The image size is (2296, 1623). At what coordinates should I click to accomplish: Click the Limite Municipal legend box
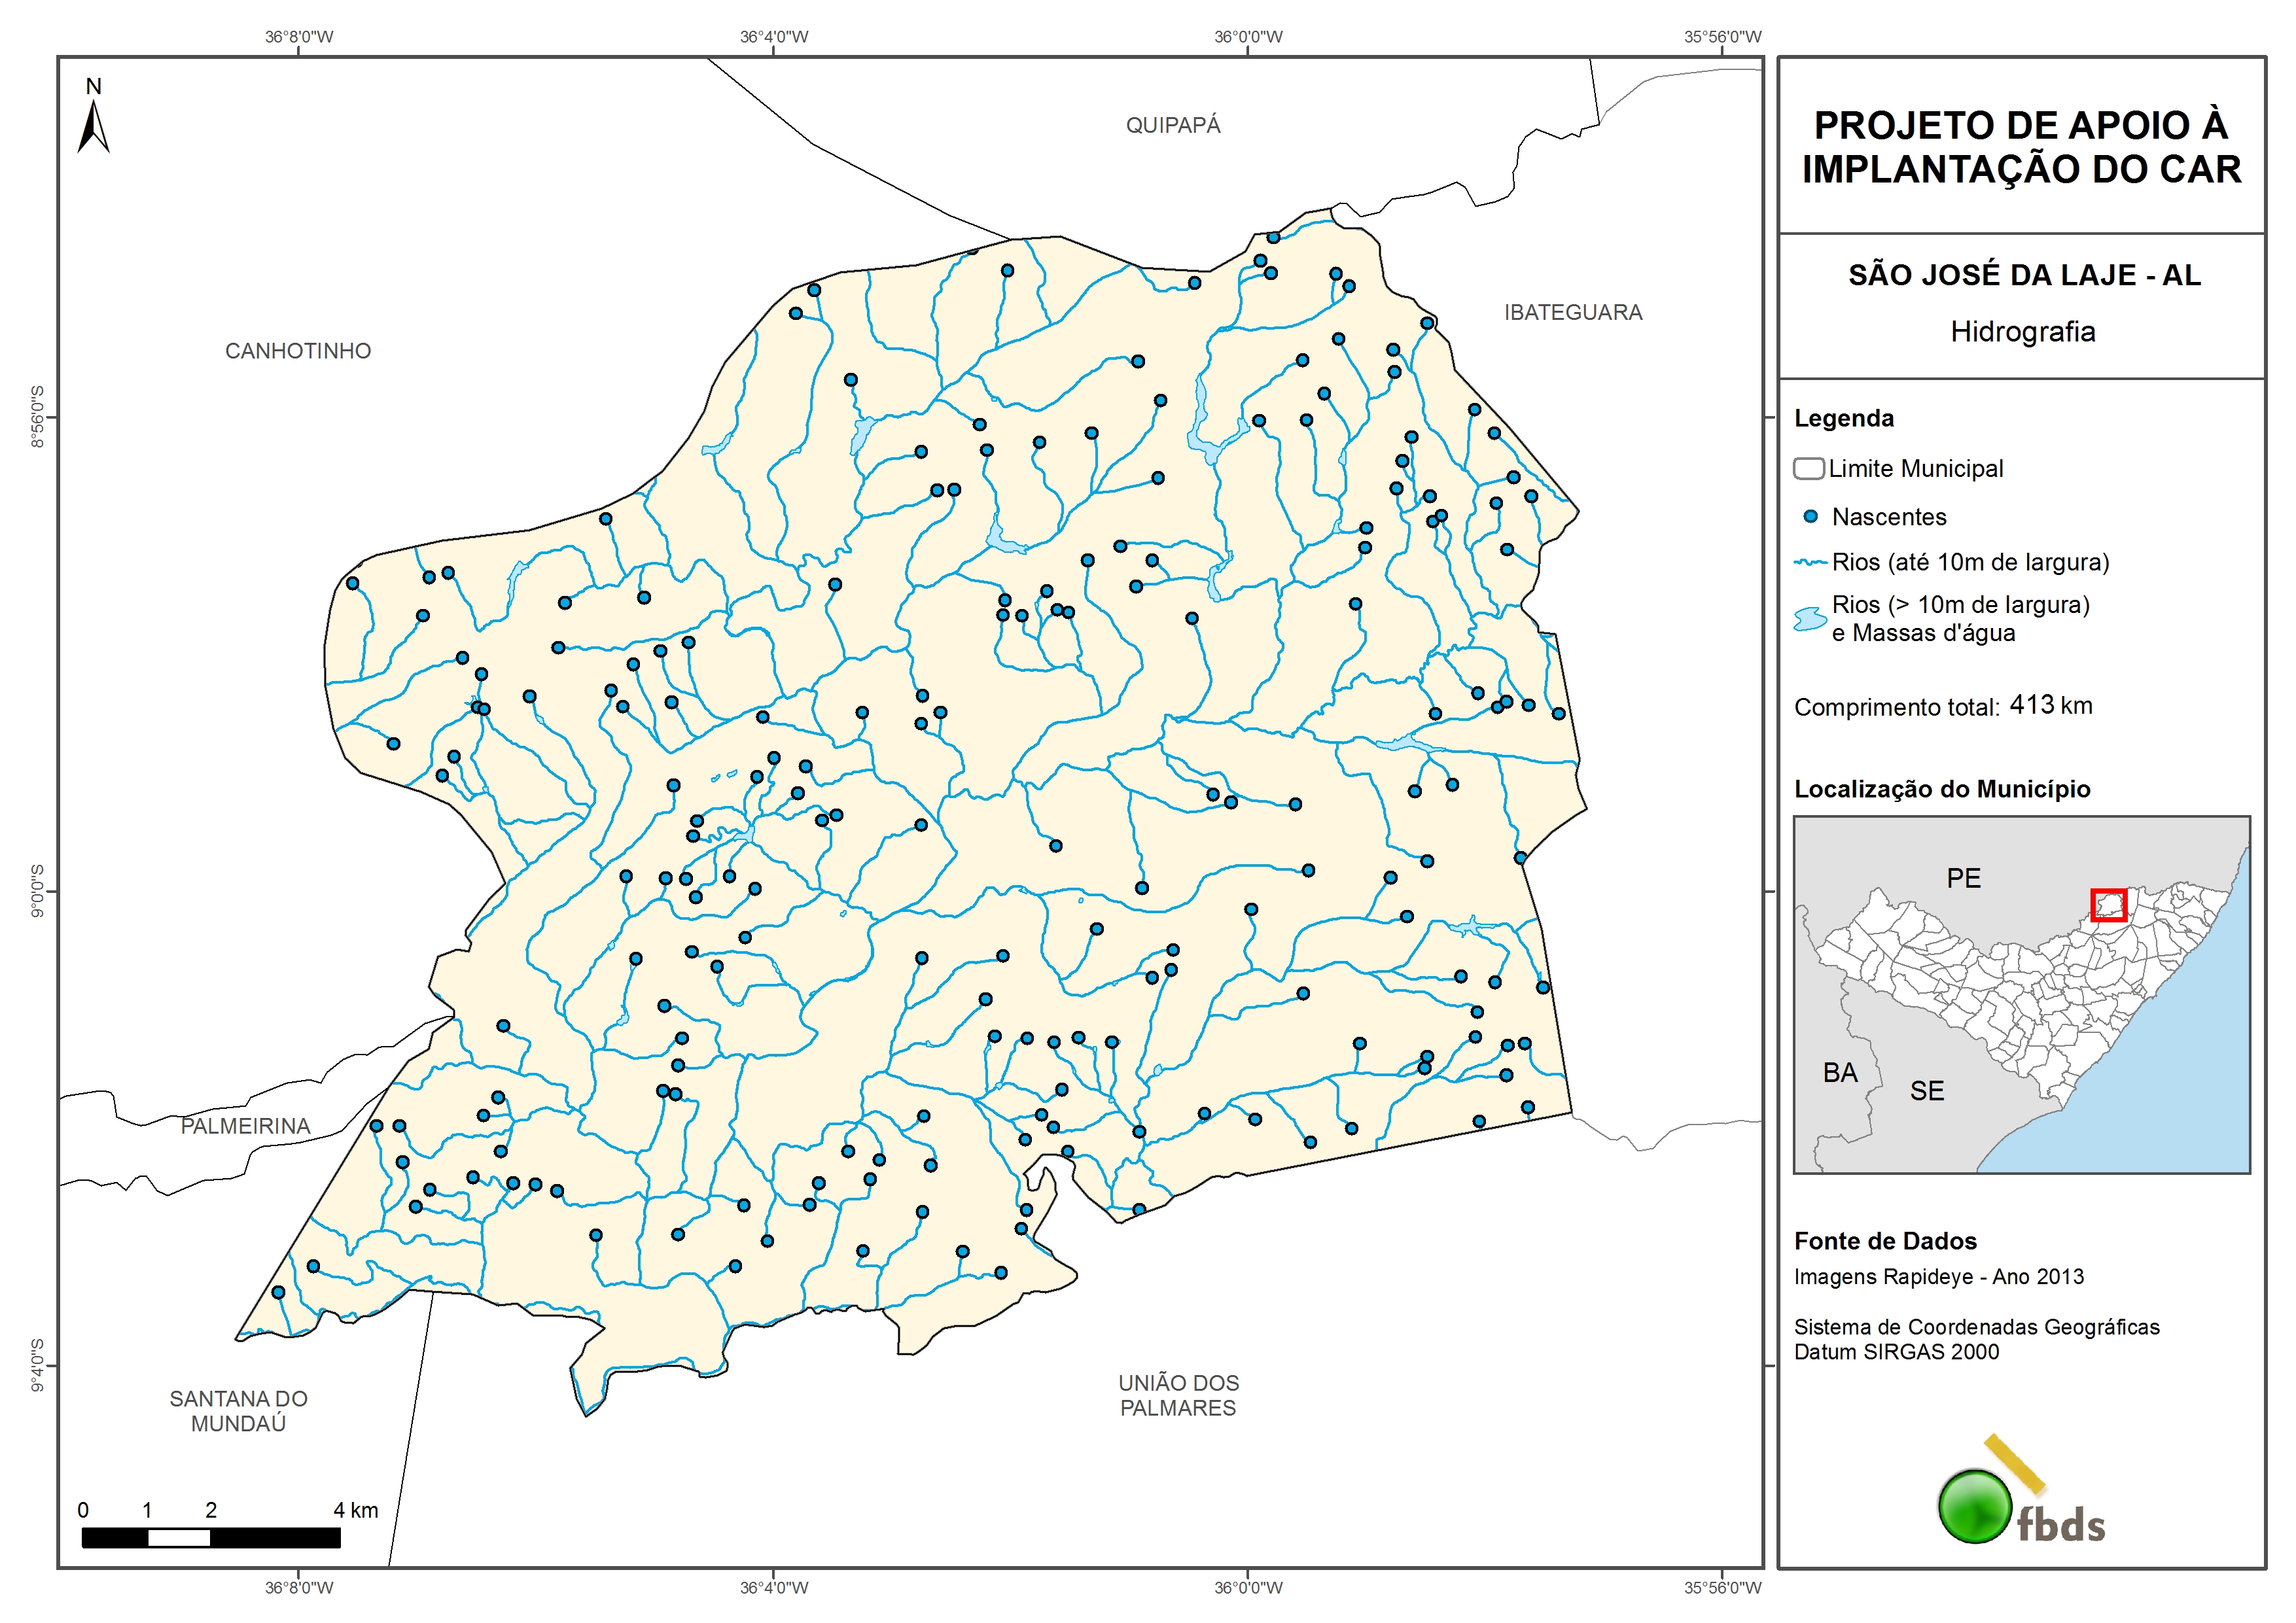1808,468
